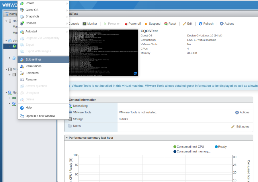Image resolution: width=258 pixels, height=182 pixels.
Task: Click the Permissions user icon
Action: click(x=22, y=66)
